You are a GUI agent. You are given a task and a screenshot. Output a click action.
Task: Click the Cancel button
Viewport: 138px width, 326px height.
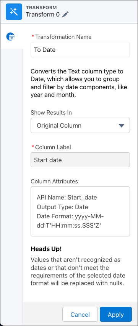click(x=80, y=314)
